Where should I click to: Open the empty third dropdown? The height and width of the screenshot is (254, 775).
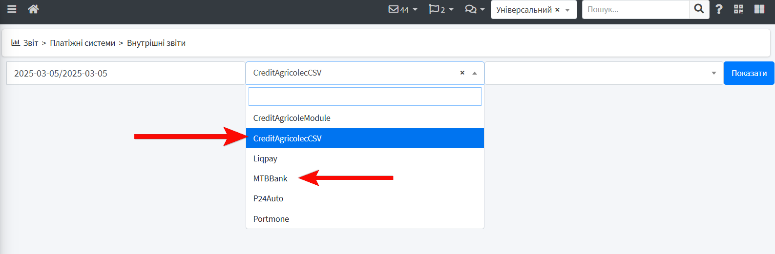[604, 73]
